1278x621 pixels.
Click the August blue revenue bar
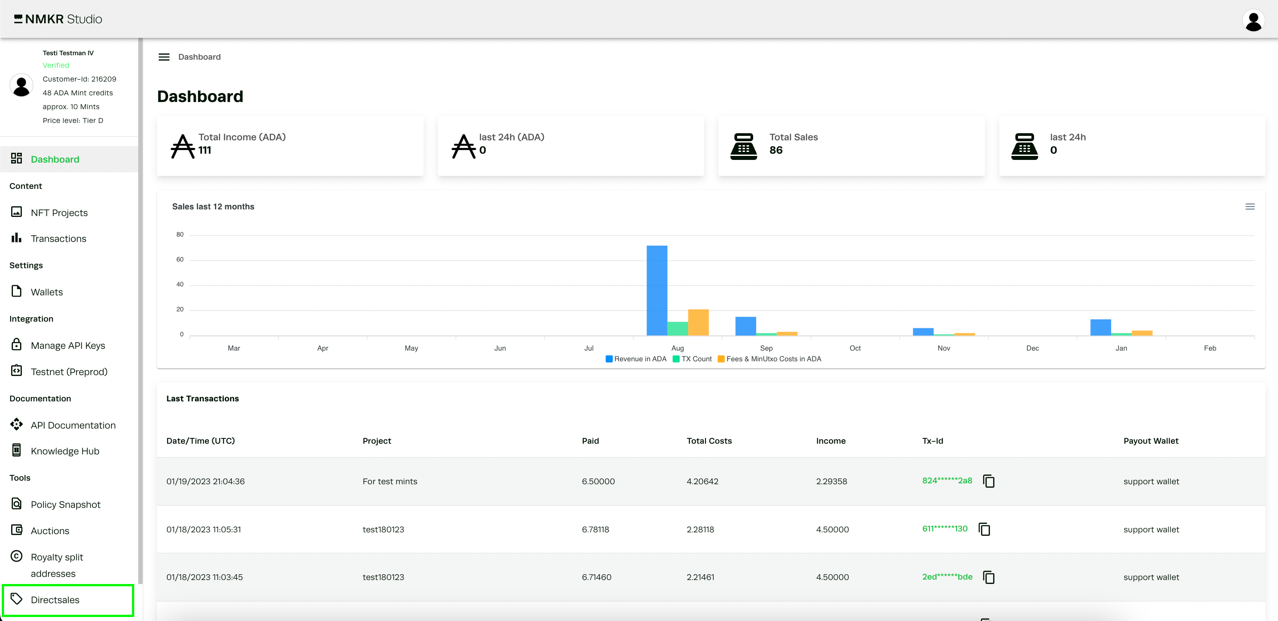pyautogui.click(x=656, y=290)
